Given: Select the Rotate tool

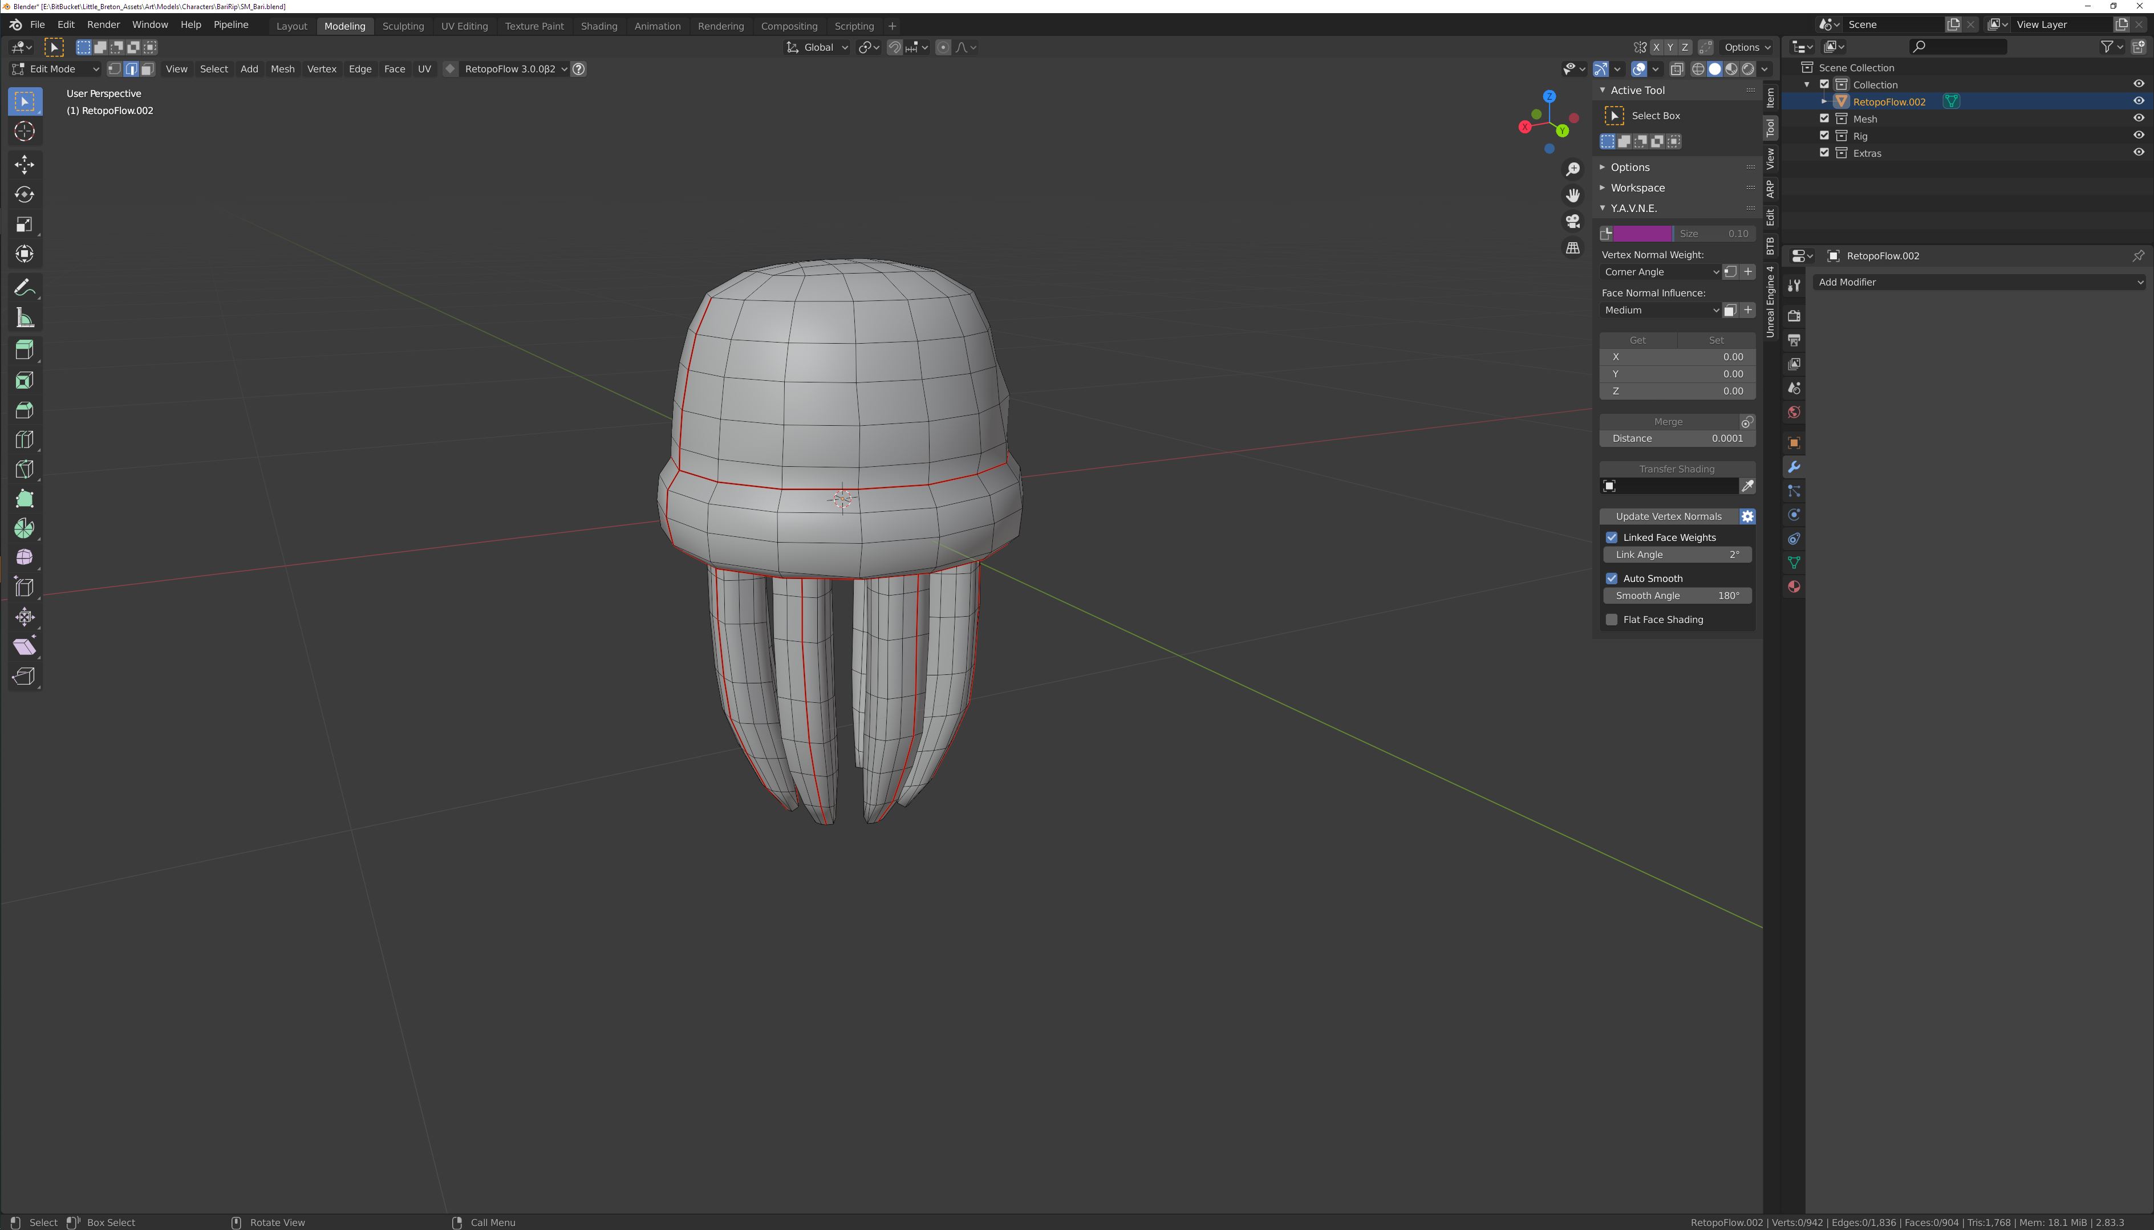Looking at the screenshot, I should [25, 194].
